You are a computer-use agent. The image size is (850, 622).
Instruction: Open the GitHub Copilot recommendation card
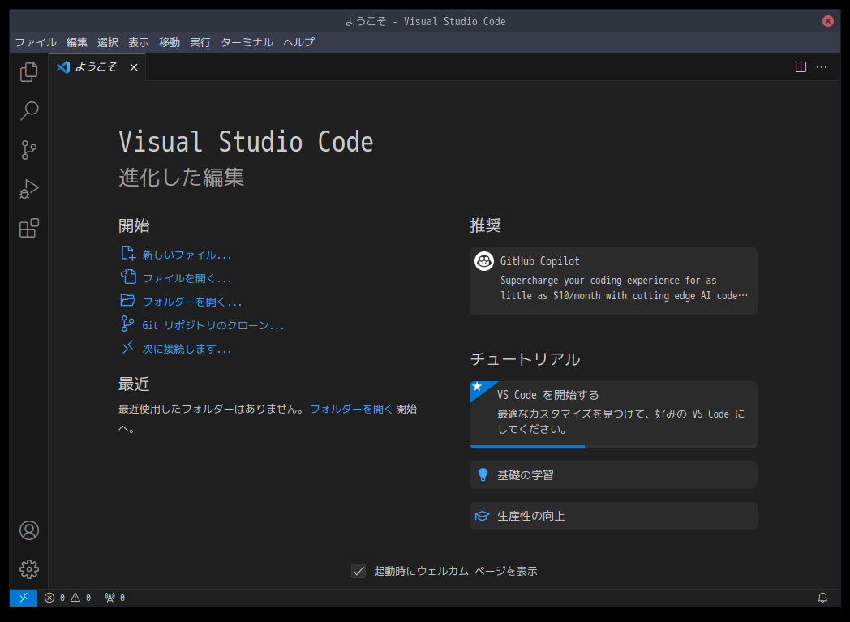tap(613, 281)
